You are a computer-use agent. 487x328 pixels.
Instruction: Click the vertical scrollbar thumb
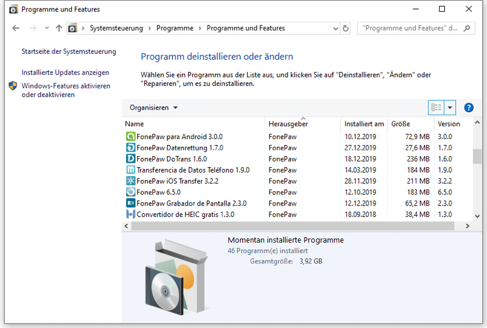pyautogui.click(x=477, y=156)
